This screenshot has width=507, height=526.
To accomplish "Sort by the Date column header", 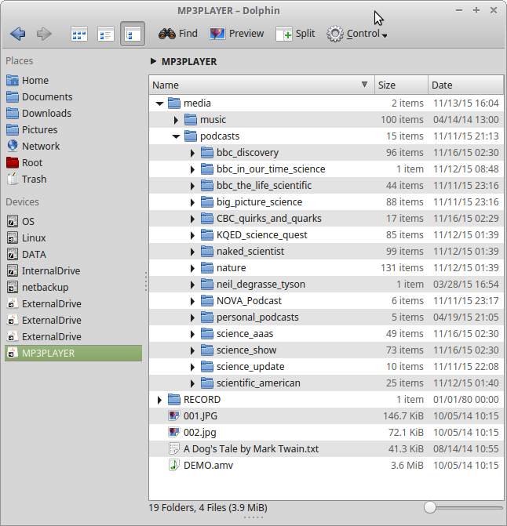I will (465, 85).
